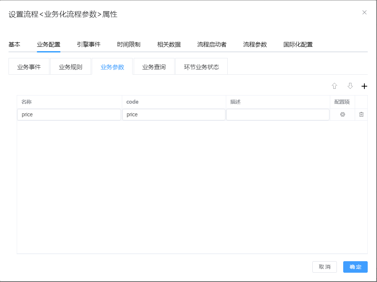Select the 流程启动者 tab
This screenshot has height=282, width=377.
click(212, 44)
